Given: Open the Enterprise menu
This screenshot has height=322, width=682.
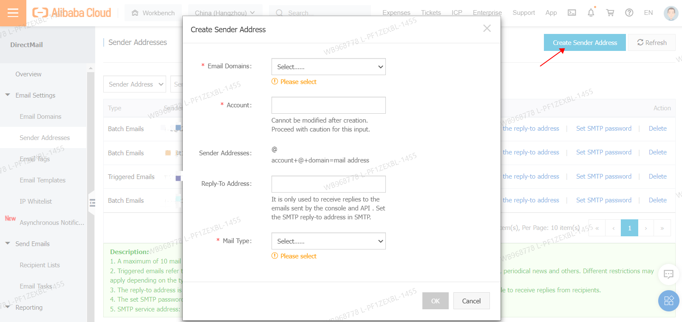Looking at the screenshot, I should pos(487,13).
